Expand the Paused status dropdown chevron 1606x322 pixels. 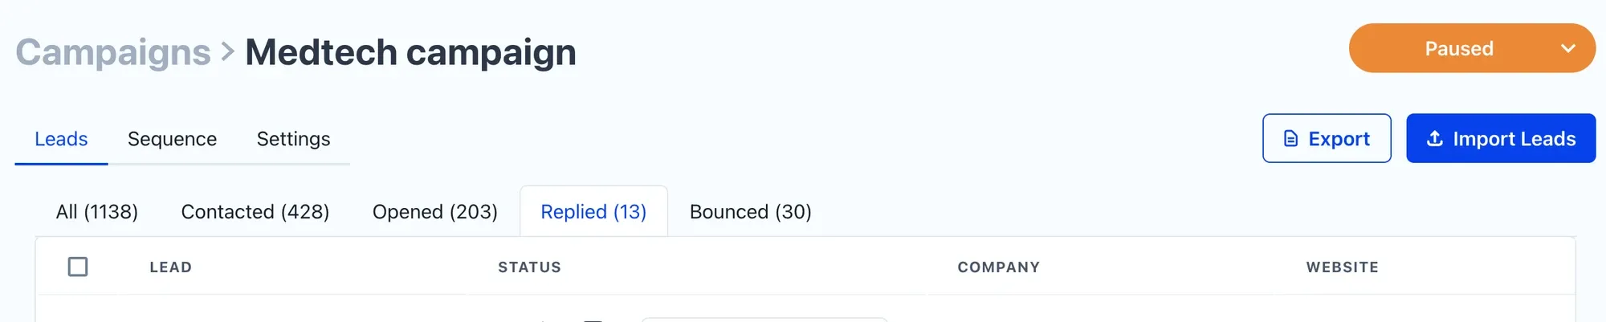1567,49
